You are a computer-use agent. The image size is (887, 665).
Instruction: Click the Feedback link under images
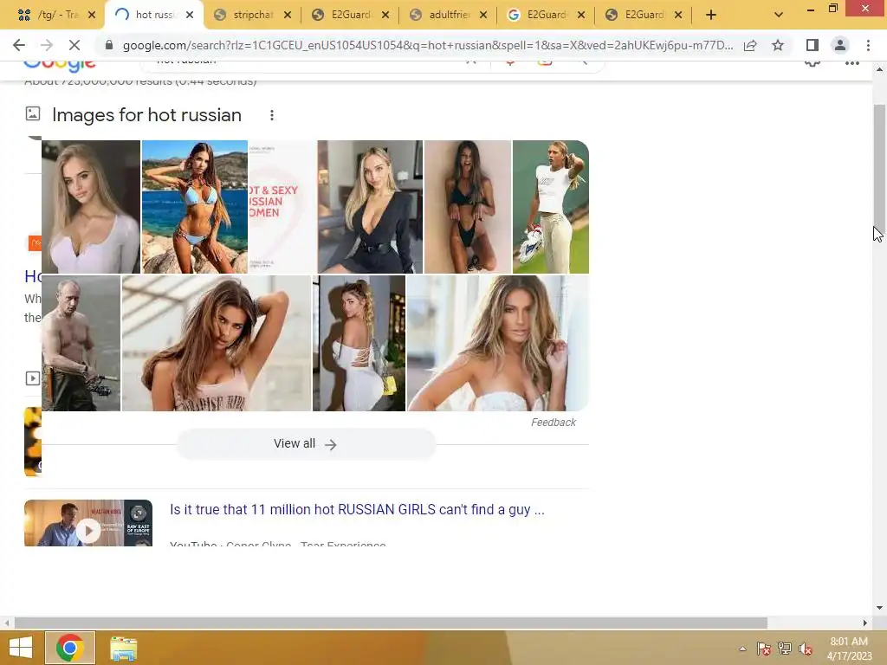pyautogui.click(x=554, y=423)
